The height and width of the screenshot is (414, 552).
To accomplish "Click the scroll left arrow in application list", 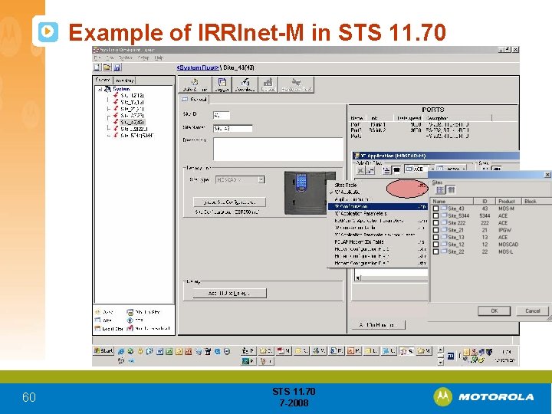I will pos(358,278).
